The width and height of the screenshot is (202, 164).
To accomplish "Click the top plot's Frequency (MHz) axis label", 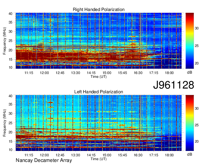I will pos(4,41).
